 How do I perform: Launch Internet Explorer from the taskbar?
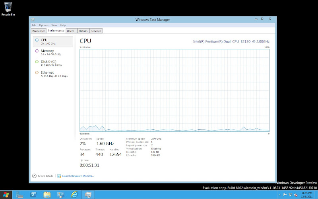[74, 195]
